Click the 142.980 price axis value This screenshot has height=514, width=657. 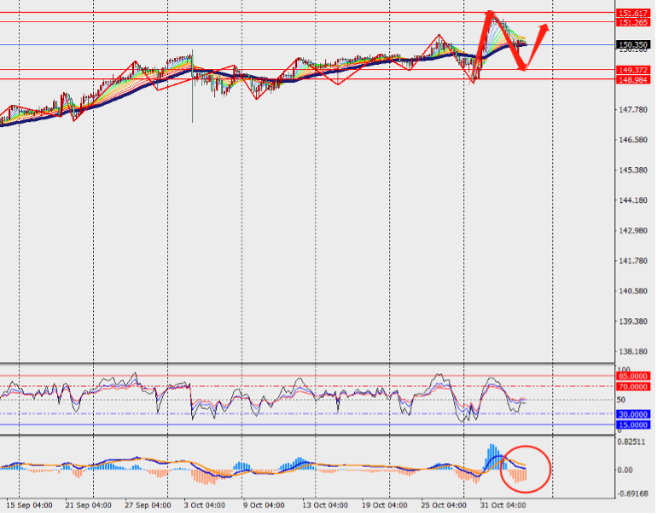click(x=633, y=231)
